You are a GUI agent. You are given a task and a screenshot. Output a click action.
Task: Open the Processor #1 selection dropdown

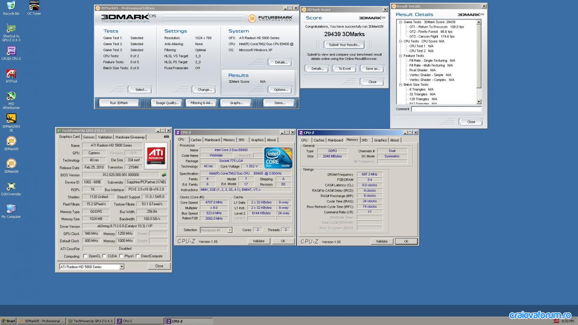[230, 230]
